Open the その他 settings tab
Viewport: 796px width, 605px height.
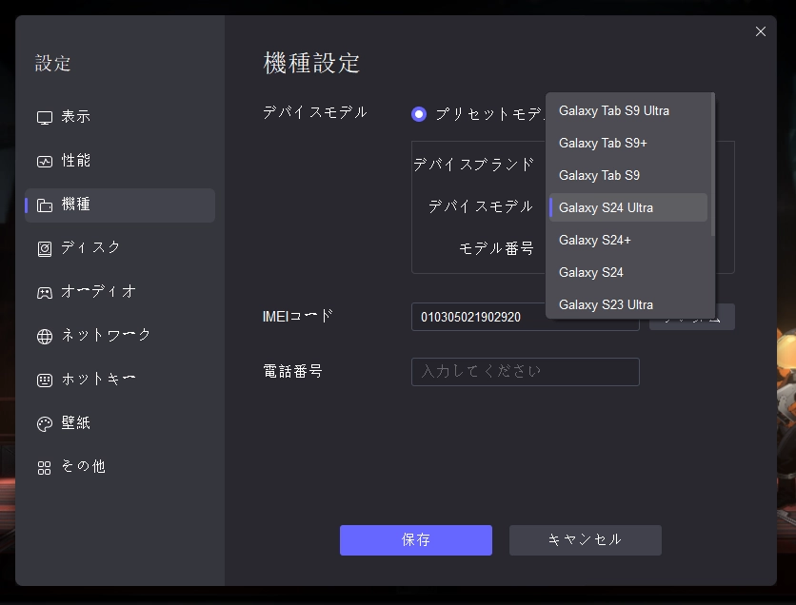(x=120, y=467)
